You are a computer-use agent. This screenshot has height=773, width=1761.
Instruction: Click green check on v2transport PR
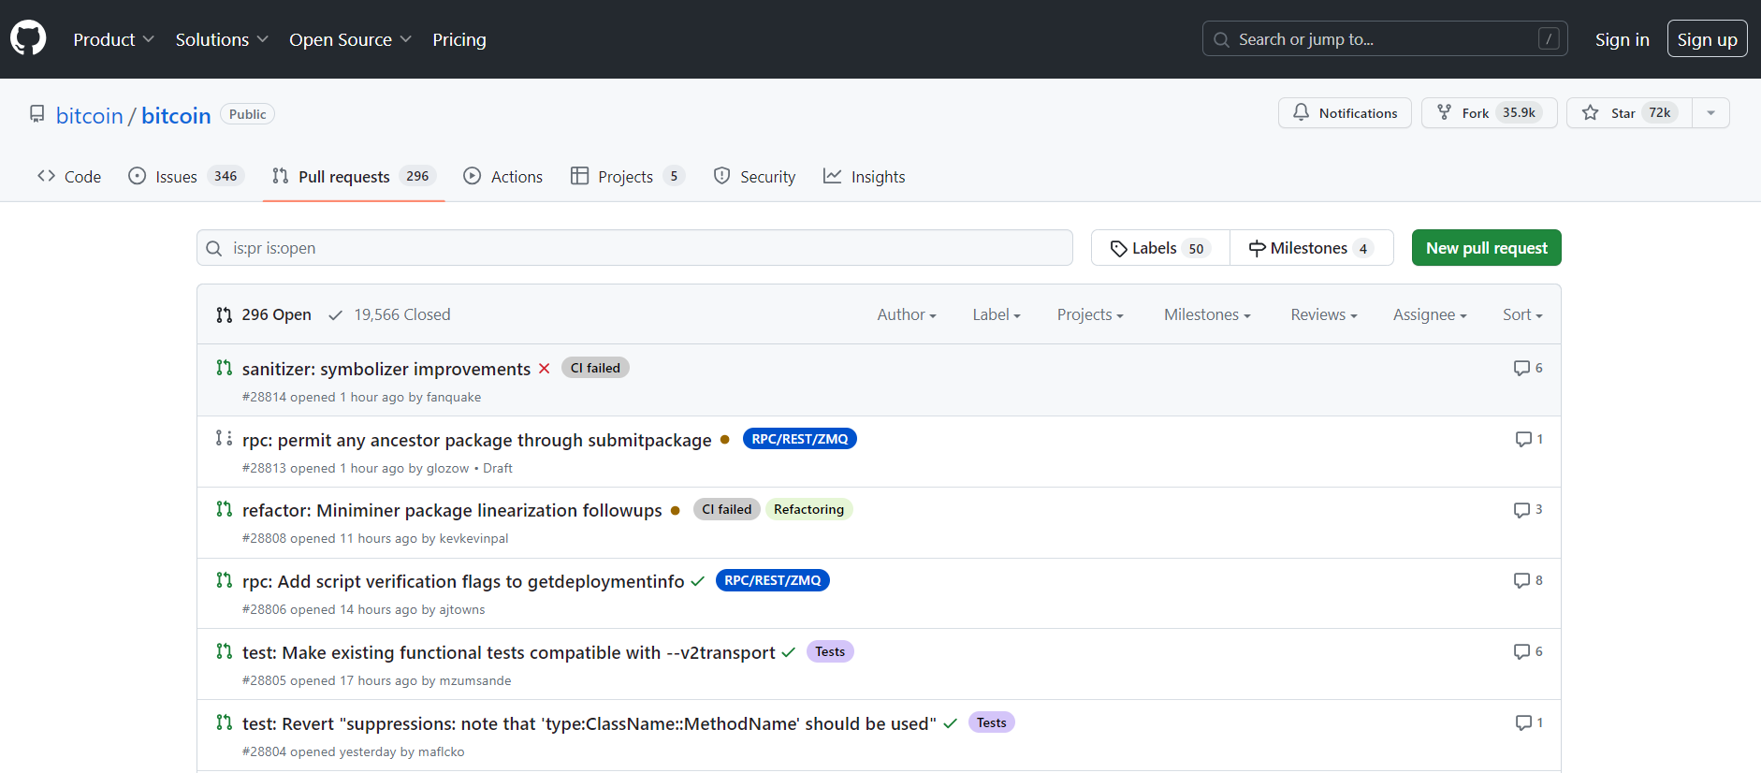tap(788, 652)
